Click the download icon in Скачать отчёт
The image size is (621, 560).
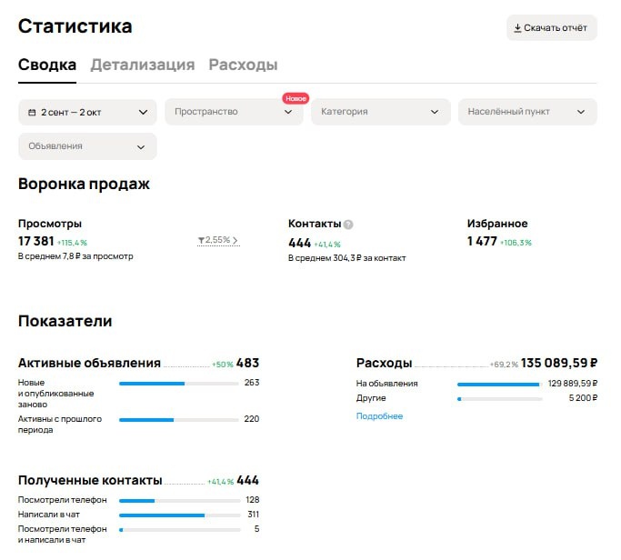tap(517, 27)
